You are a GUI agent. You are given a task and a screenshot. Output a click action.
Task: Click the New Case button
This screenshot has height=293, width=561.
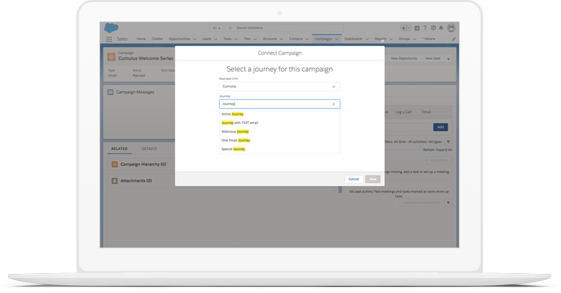433,58
